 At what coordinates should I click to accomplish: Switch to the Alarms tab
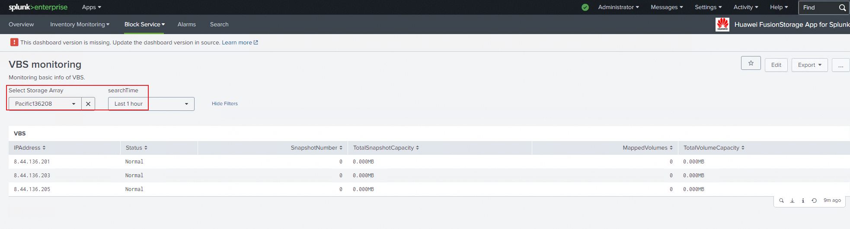point(187,25)
